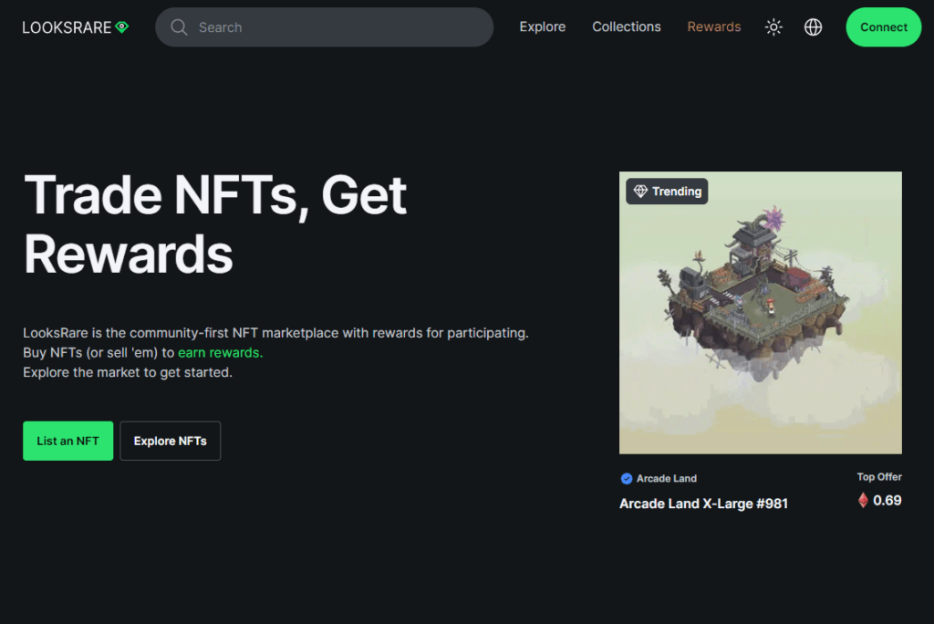
Task: Click the Top Offer label
Action: coord(879,477)
